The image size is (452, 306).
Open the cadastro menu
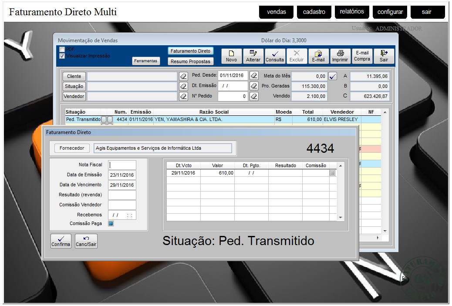pos(314,12)
